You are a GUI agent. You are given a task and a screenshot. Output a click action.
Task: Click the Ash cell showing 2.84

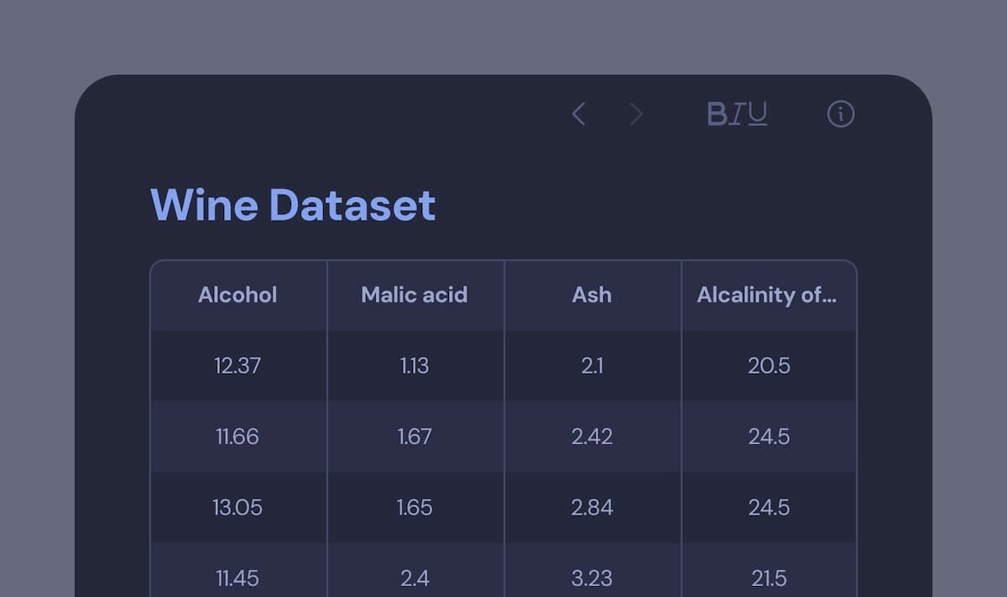coord(592,508)
